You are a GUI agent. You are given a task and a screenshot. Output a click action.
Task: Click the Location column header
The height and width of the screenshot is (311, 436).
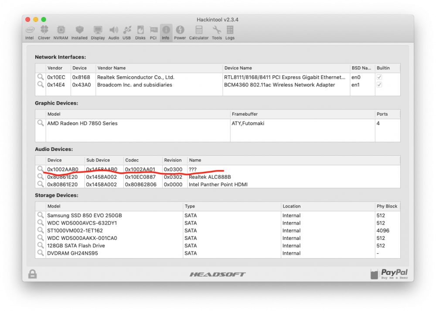coord(328,206)
